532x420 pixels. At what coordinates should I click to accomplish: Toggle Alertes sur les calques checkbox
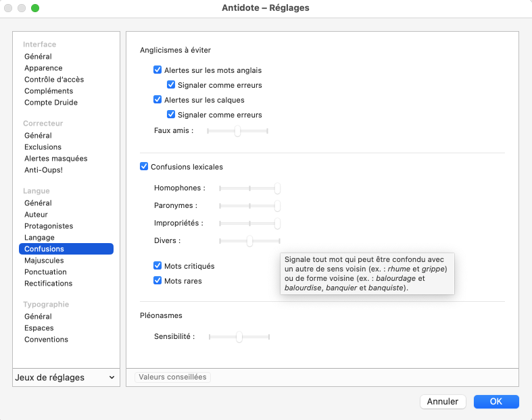pos(158,100)
